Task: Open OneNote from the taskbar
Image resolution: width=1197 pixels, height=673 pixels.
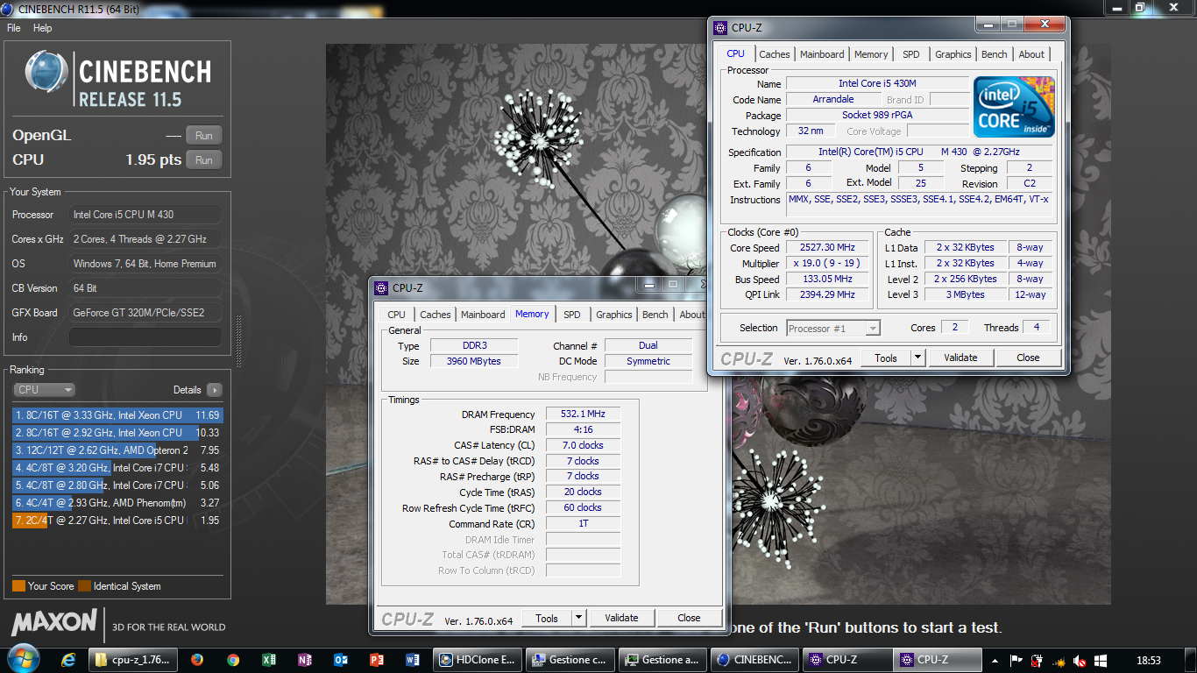Action: (305, 660)
